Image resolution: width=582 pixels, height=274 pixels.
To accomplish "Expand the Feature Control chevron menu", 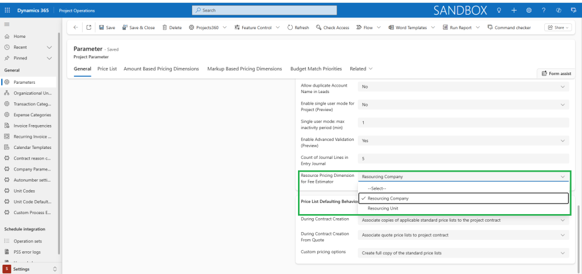I will click(x=278, y=27).
